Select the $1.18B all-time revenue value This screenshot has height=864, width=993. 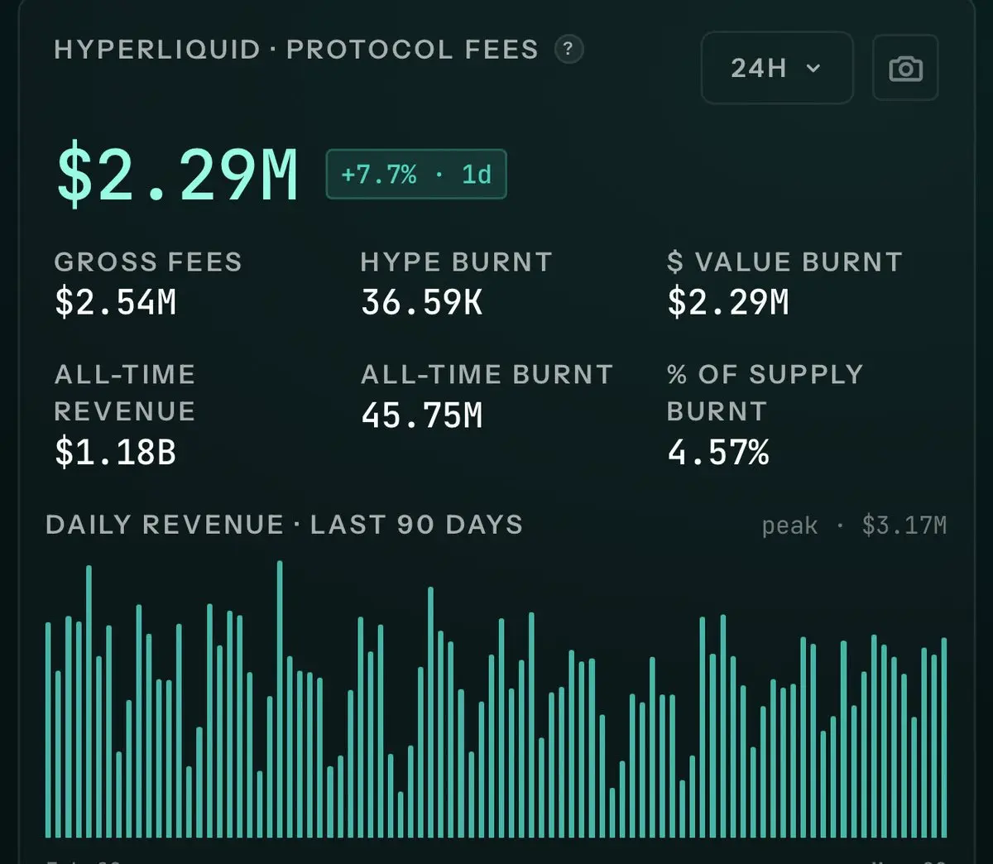point(116,453)
